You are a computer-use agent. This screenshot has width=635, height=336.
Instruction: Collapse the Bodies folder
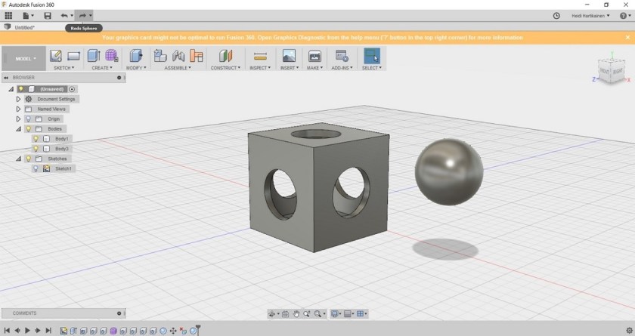[x=18, y=129]
